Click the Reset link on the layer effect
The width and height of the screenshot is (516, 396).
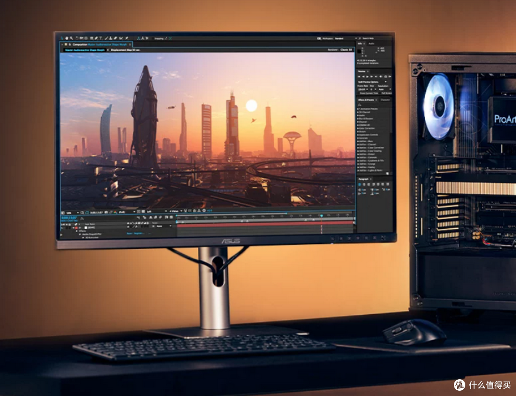pos(129,233)
